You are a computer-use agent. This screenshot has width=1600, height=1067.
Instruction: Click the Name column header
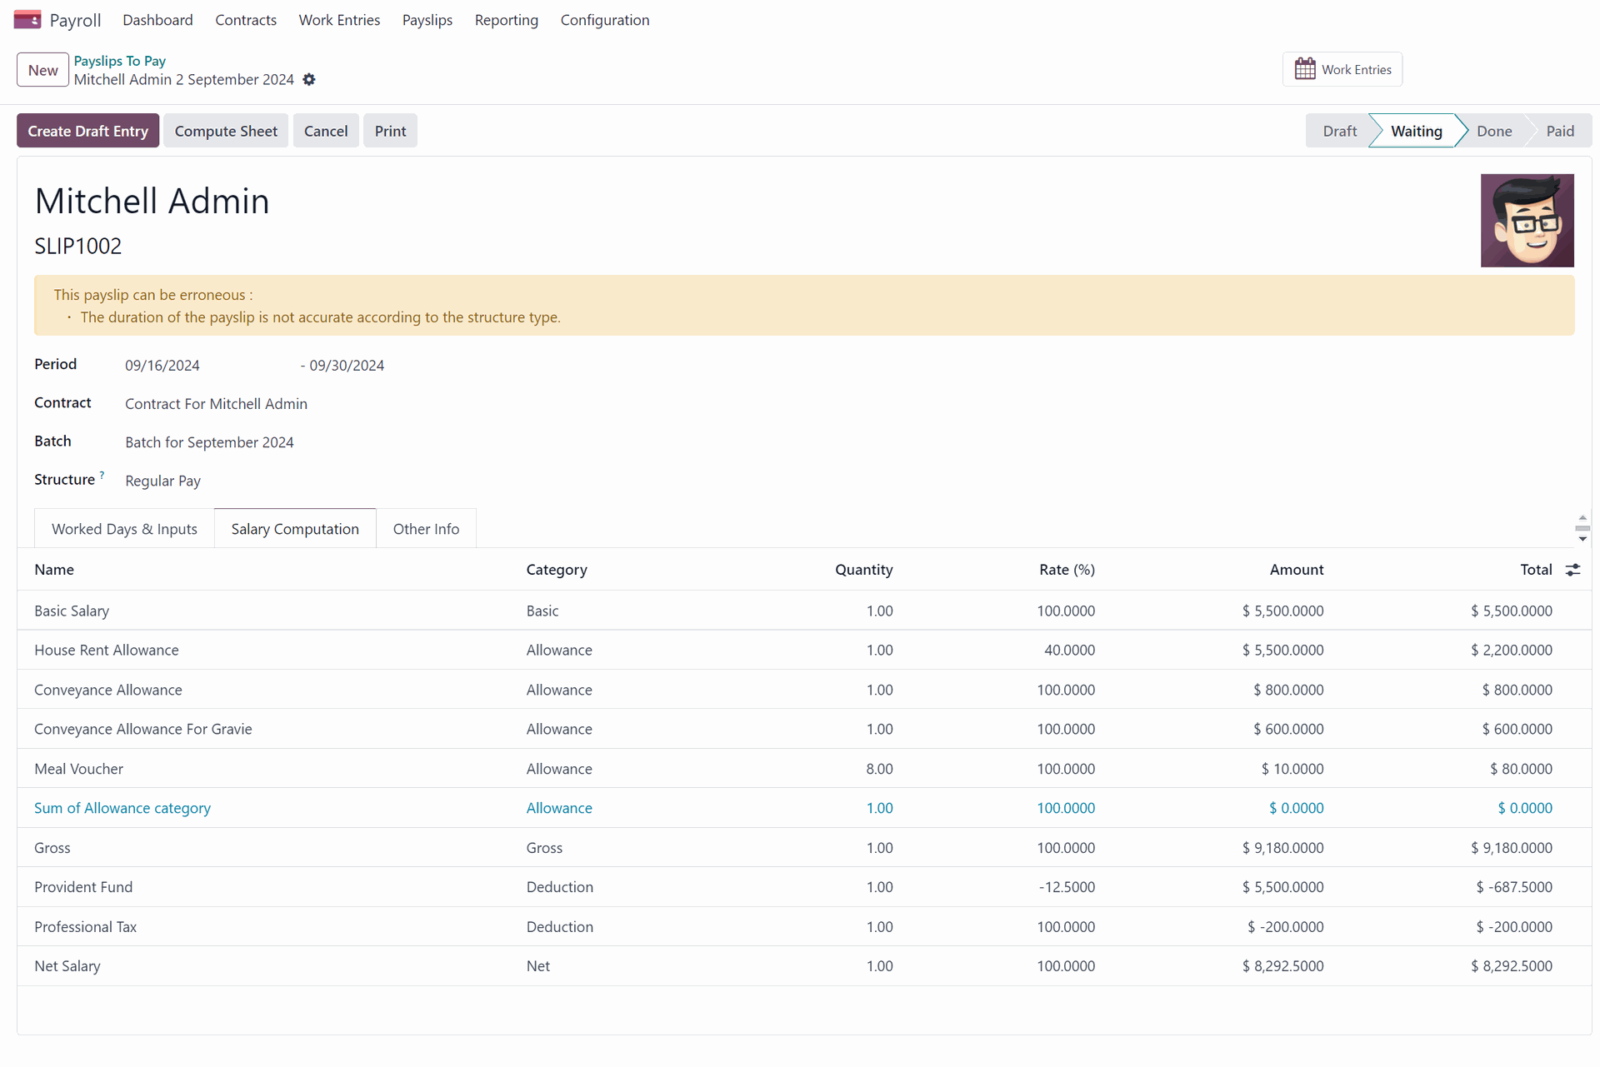click(54, 570)
